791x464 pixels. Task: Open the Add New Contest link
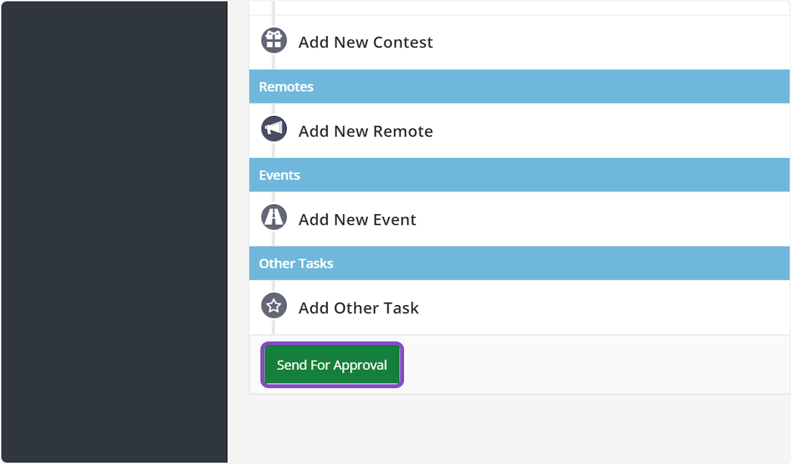[365, 42]
